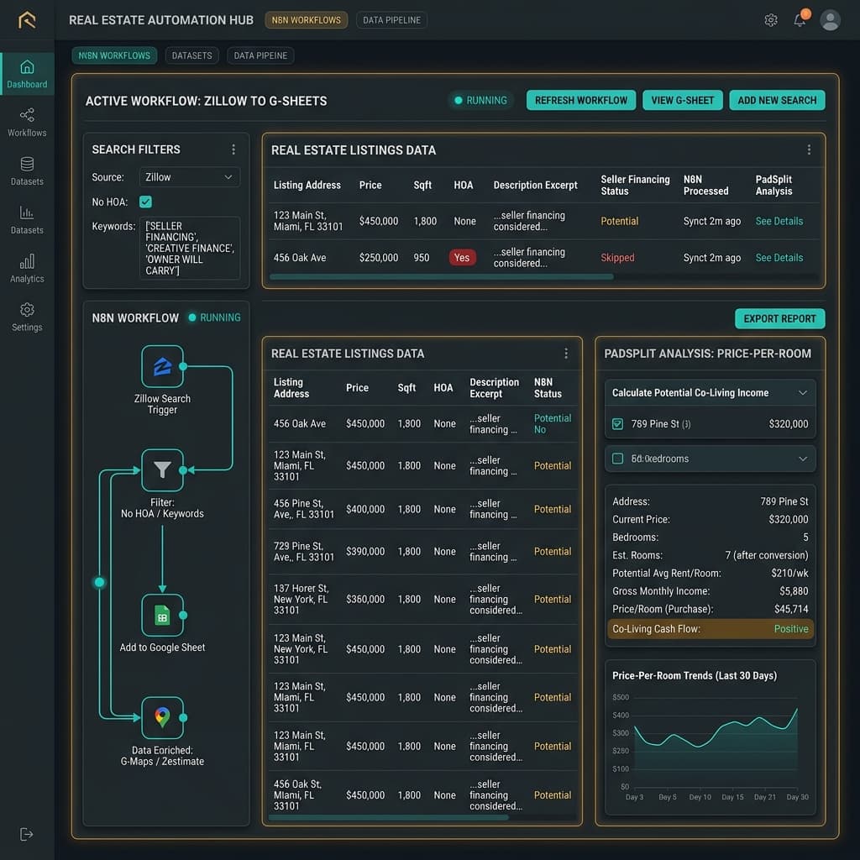This screenshot has height=860, width=860.
Task: Open the user profile avatar
Action: (830, 20)
